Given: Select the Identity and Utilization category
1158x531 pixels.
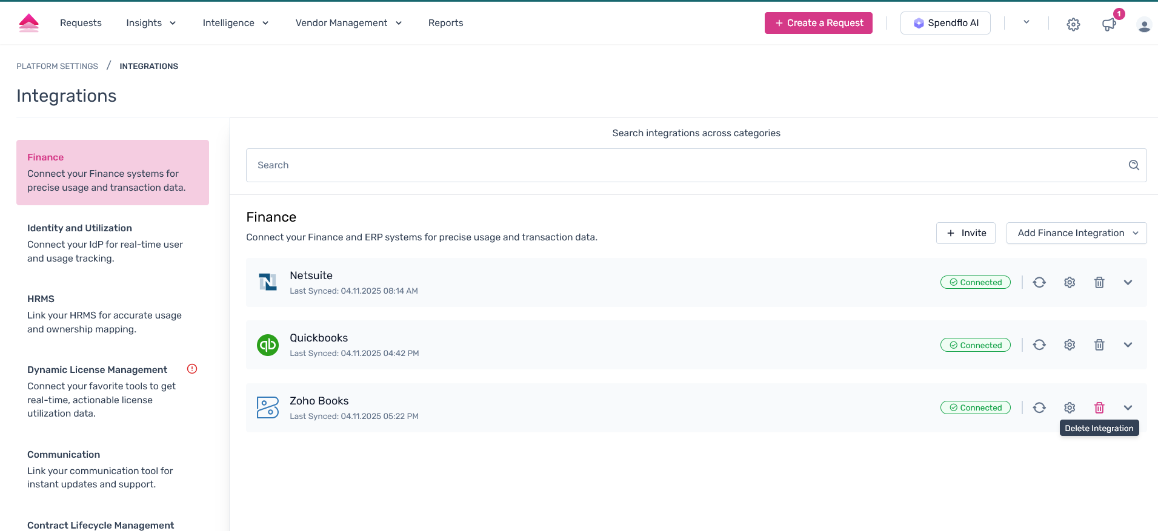Looking at the screenshot, I should pos(113,243).
